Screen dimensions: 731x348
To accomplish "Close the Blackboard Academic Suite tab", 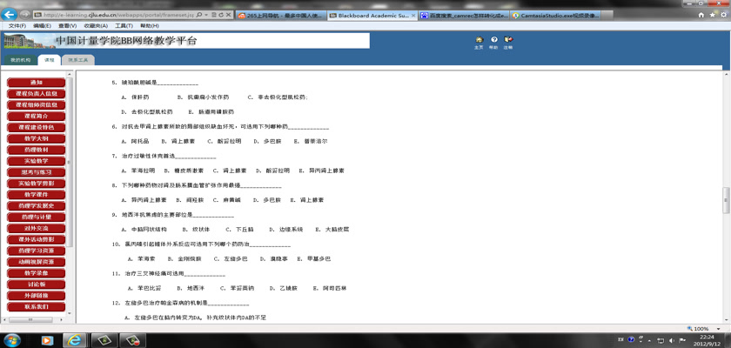I will tap(413, 16).
